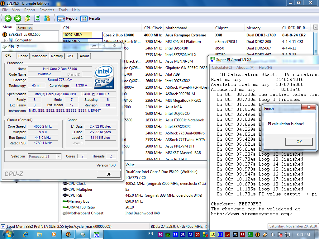Click the EVEREST results list scroll-up arrow
Screen dimensions: 319x239
click(x=316, y=27)
